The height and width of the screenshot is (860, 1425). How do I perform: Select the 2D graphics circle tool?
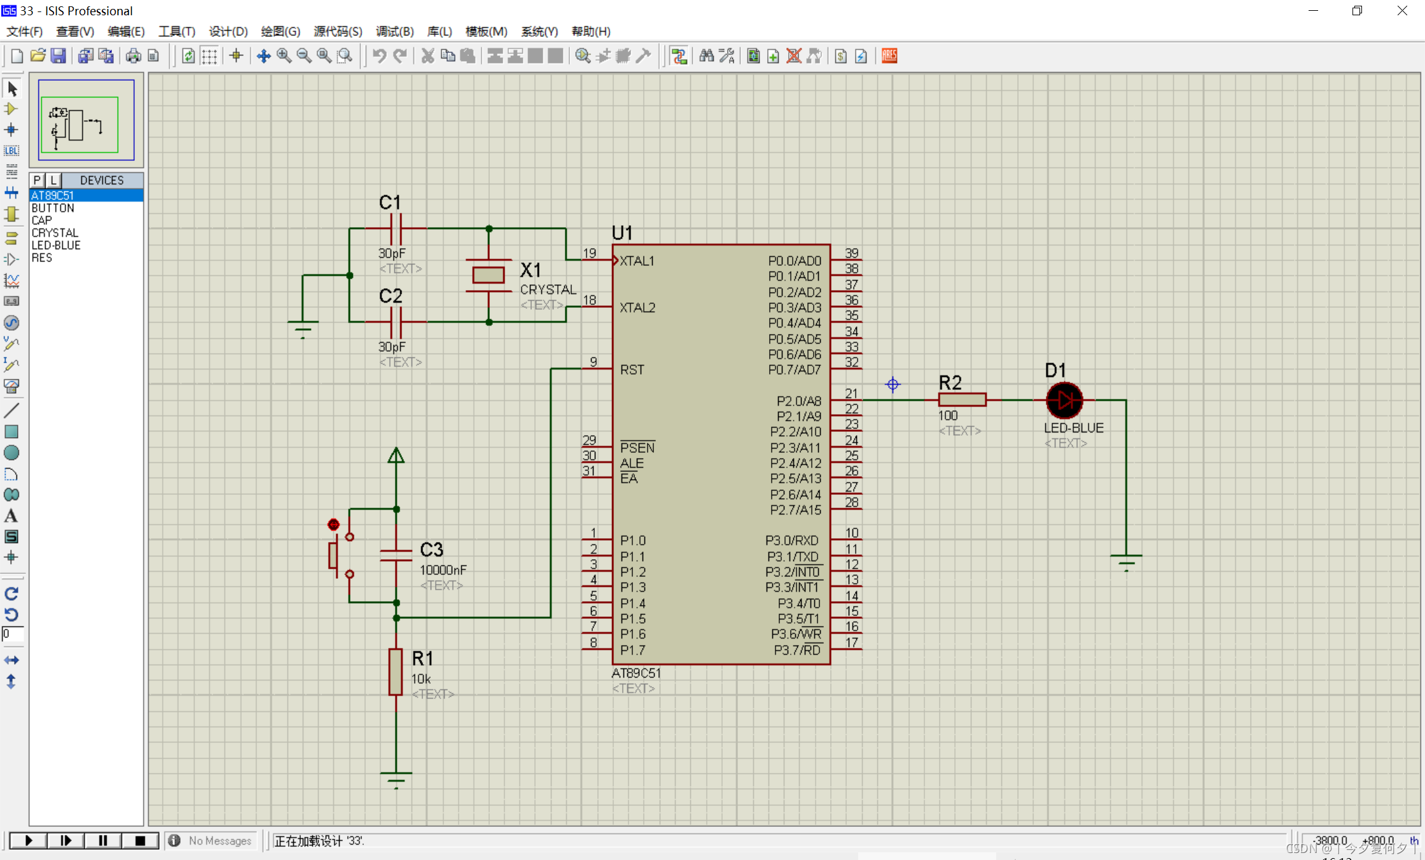coord(11,453)
